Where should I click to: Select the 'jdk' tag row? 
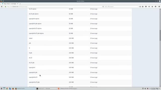[x=79, y=43]
